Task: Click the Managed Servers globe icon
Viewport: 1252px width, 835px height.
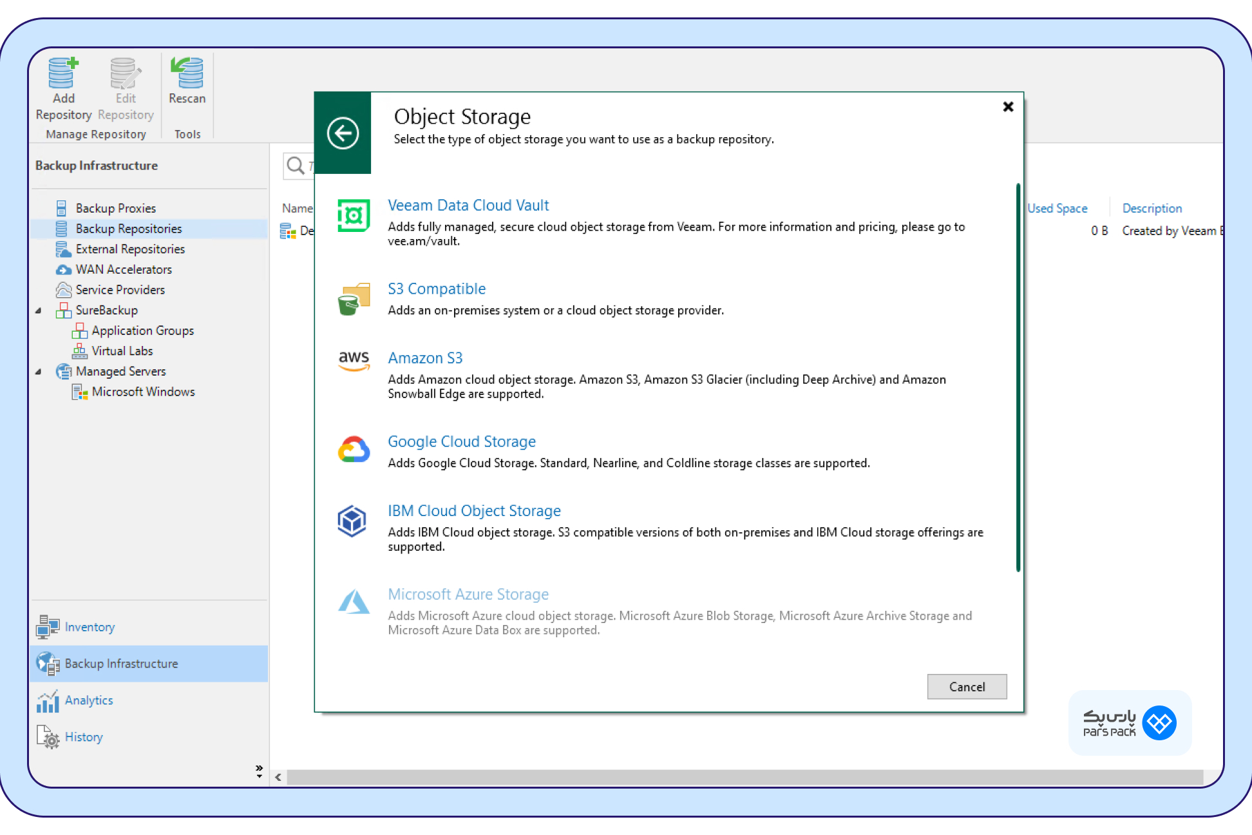Action: pos(63,372)
